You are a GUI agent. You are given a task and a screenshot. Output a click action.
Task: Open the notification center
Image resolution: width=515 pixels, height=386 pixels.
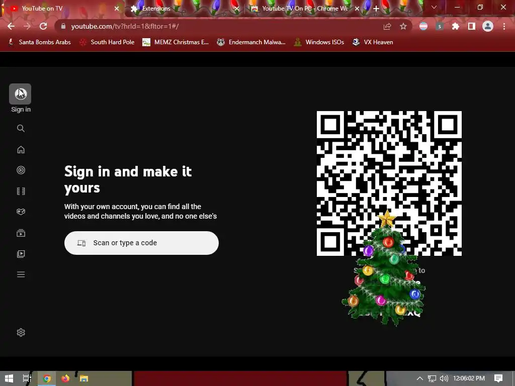[x=498, y=378]
